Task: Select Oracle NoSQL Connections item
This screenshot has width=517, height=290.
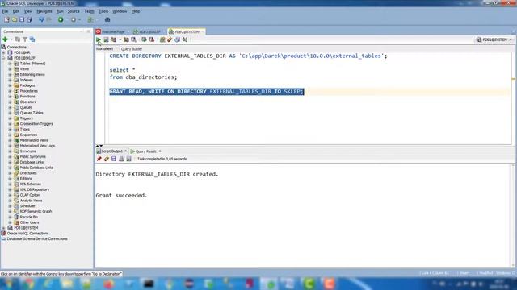Action: pyautogui.click(x=27, y=234)
